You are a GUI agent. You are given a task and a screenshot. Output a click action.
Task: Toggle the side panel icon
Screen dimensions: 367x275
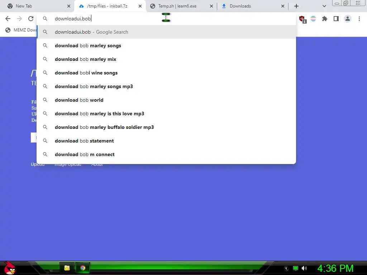[336, 19]
